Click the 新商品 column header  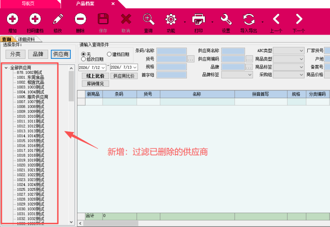tap(94, 94)
